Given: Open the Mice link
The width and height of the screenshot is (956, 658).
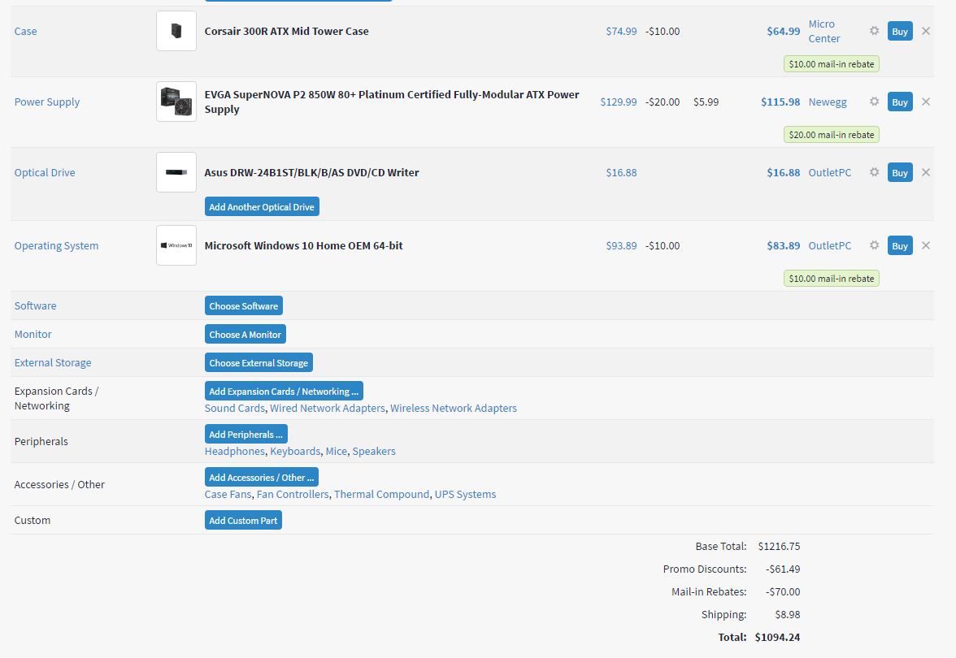Looking at the screenshot, I should [x=337, y=452].
